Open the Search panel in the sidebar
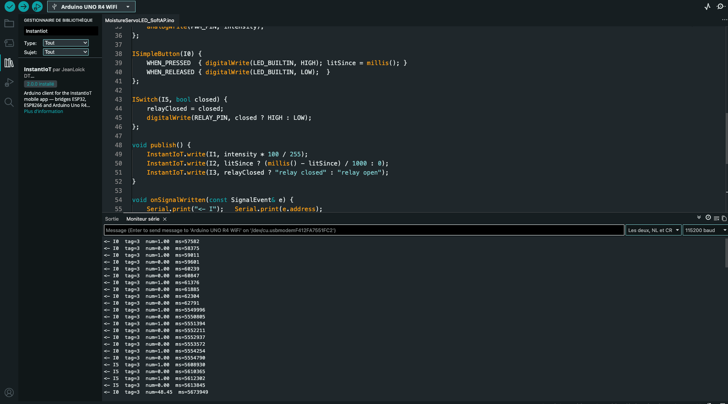Viewport: 728px width, 404px height. coord(9,102)
